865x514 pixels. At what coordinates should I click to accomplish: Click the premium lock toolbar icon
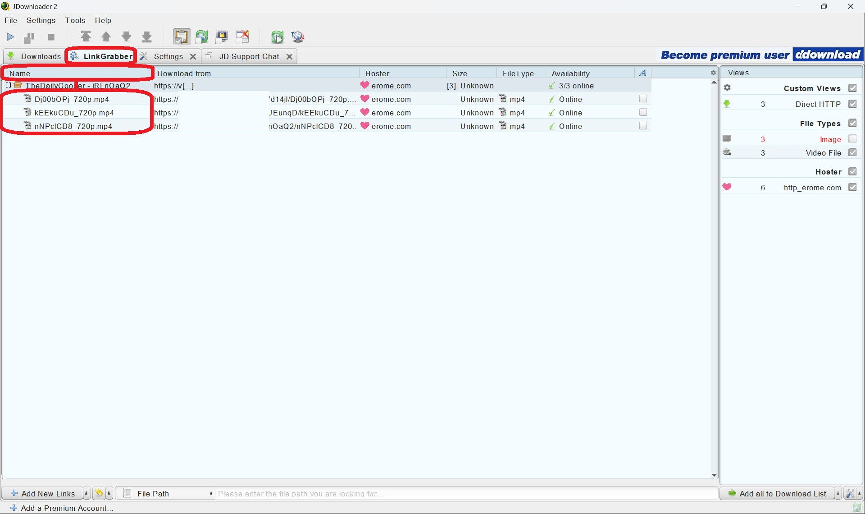click(222, 37)
